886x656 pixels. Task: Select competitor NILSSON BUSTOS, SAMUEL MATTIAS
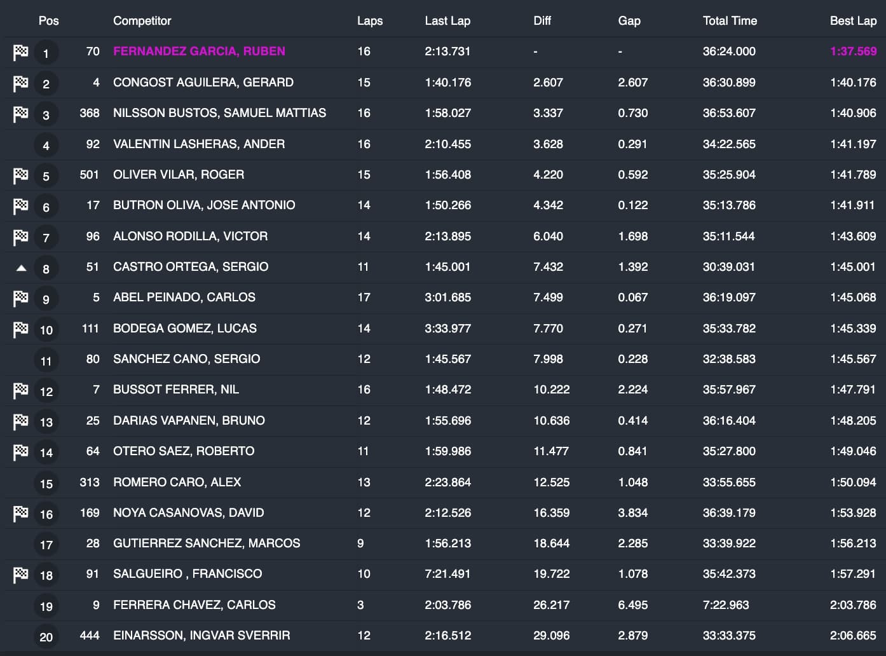[219, 113]
